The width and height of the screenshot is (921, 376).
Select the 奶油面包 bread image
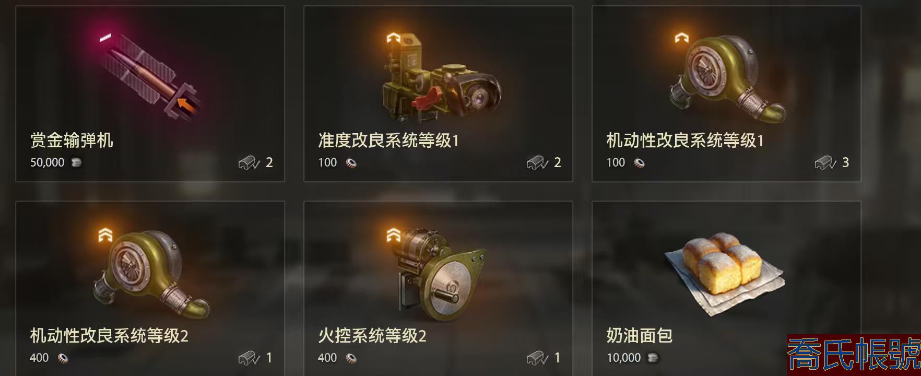[x=724, y=273]
